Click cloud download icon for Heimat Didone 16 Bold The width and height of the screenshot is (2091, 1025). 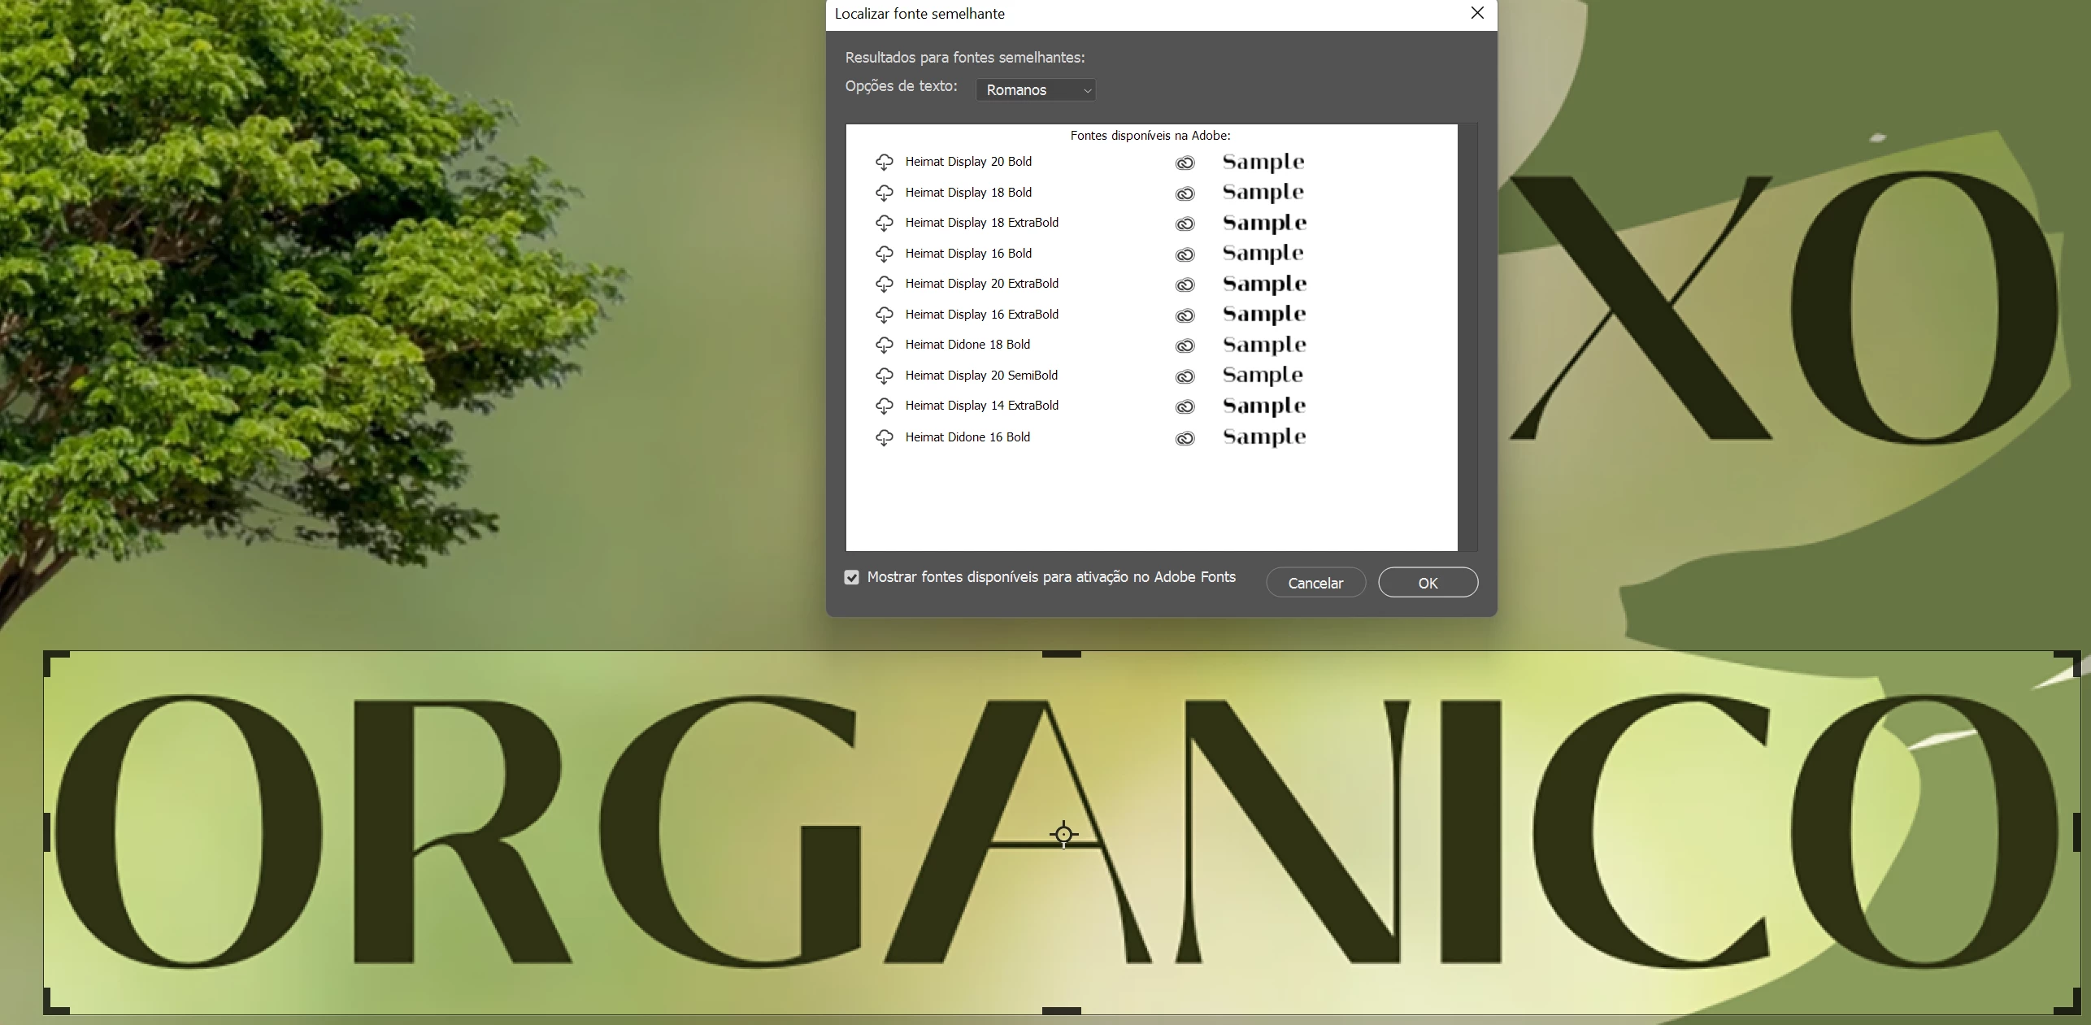pos(884,438)
